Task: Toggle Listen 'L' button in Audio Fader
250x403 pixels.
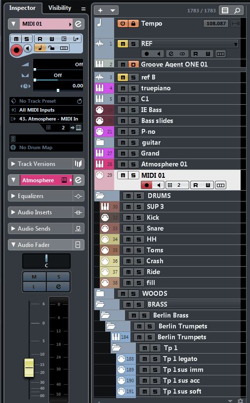Action: tap(34, 286)
